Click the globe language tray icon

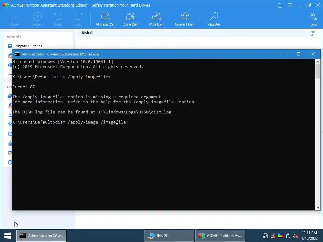(x=265, y=236)
